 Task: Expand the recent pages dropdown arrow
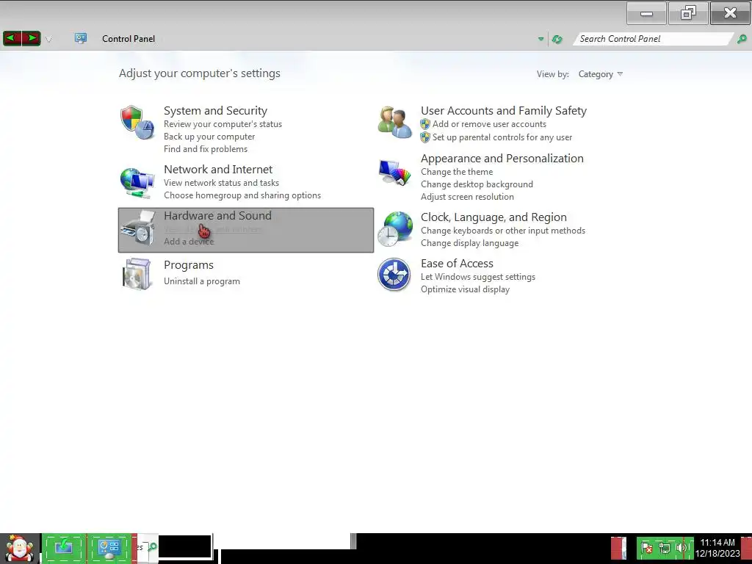48,40
